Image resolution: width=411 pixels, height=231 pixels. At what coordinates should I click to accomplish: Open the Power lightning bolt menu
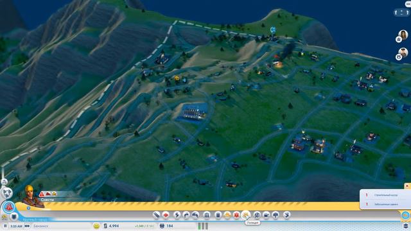point(177,216)
